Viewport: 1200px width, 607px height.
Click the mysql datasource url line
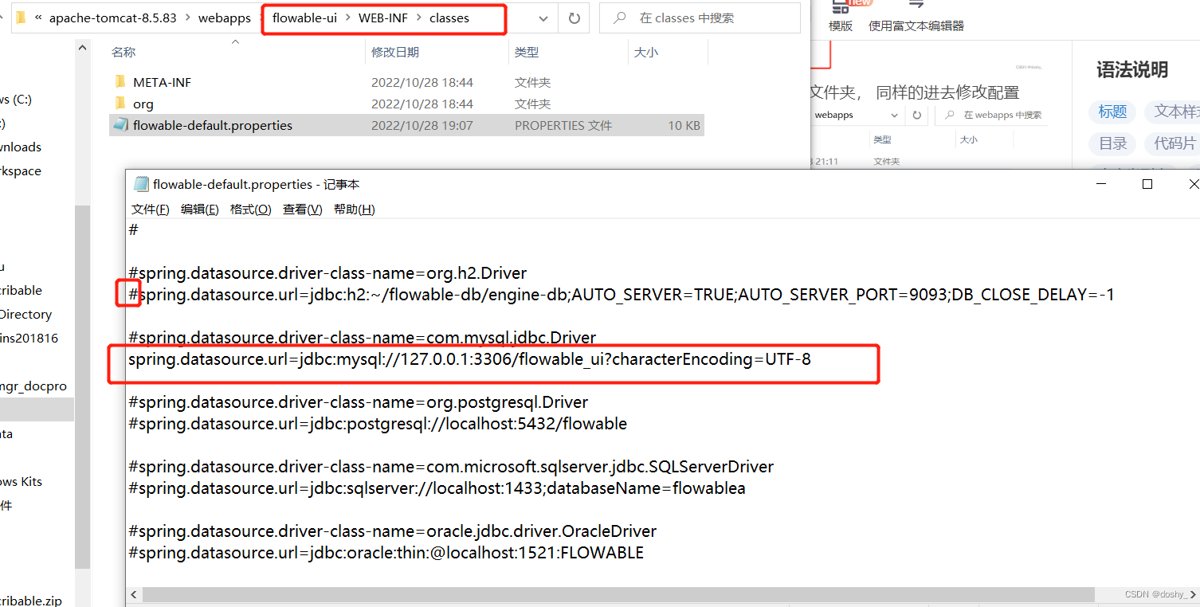[469, 359]
